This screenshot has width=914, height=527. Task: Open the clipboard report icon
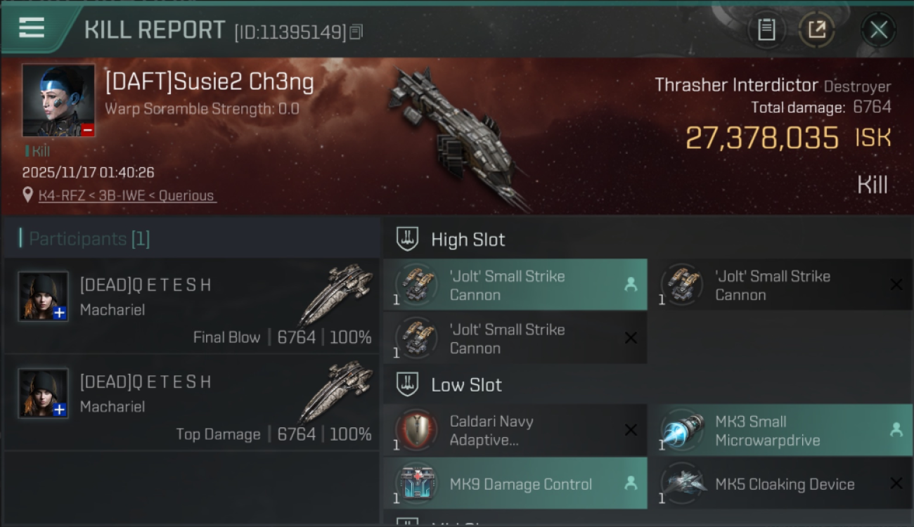click(x=766, y=30)
